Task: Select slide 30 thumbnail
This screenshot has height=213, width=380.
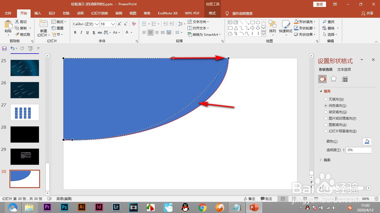Action: [x=25, y=179]
